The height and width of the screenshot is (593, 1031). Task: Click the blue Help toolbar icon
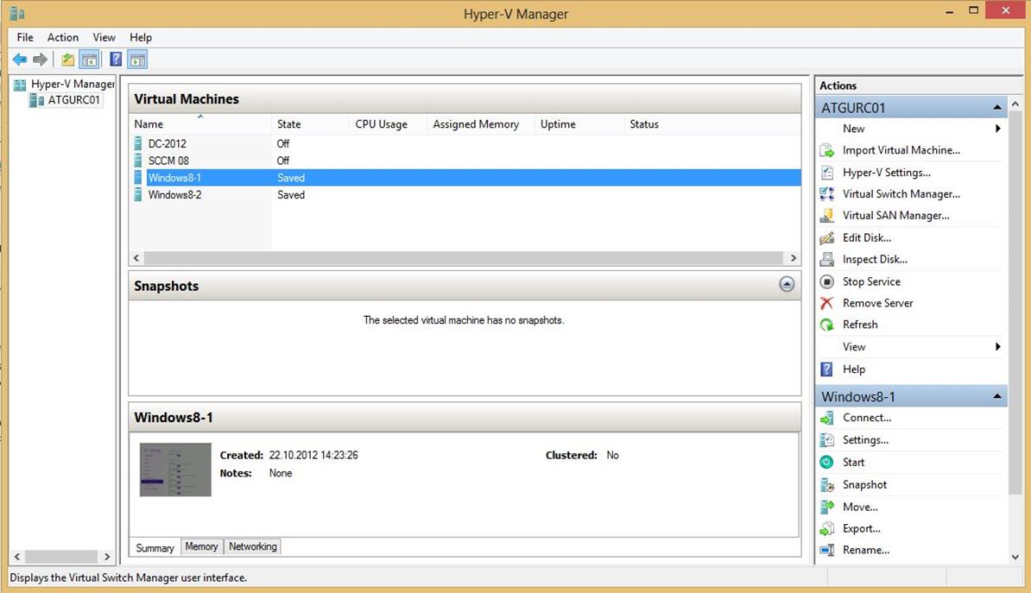pos(116,60)
